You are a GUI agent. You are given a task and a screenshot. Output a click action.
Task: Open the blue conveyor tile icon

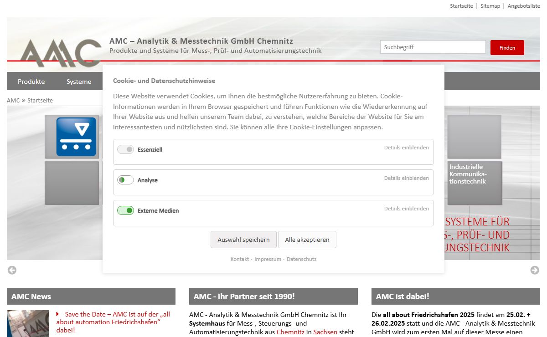(76, 137)
